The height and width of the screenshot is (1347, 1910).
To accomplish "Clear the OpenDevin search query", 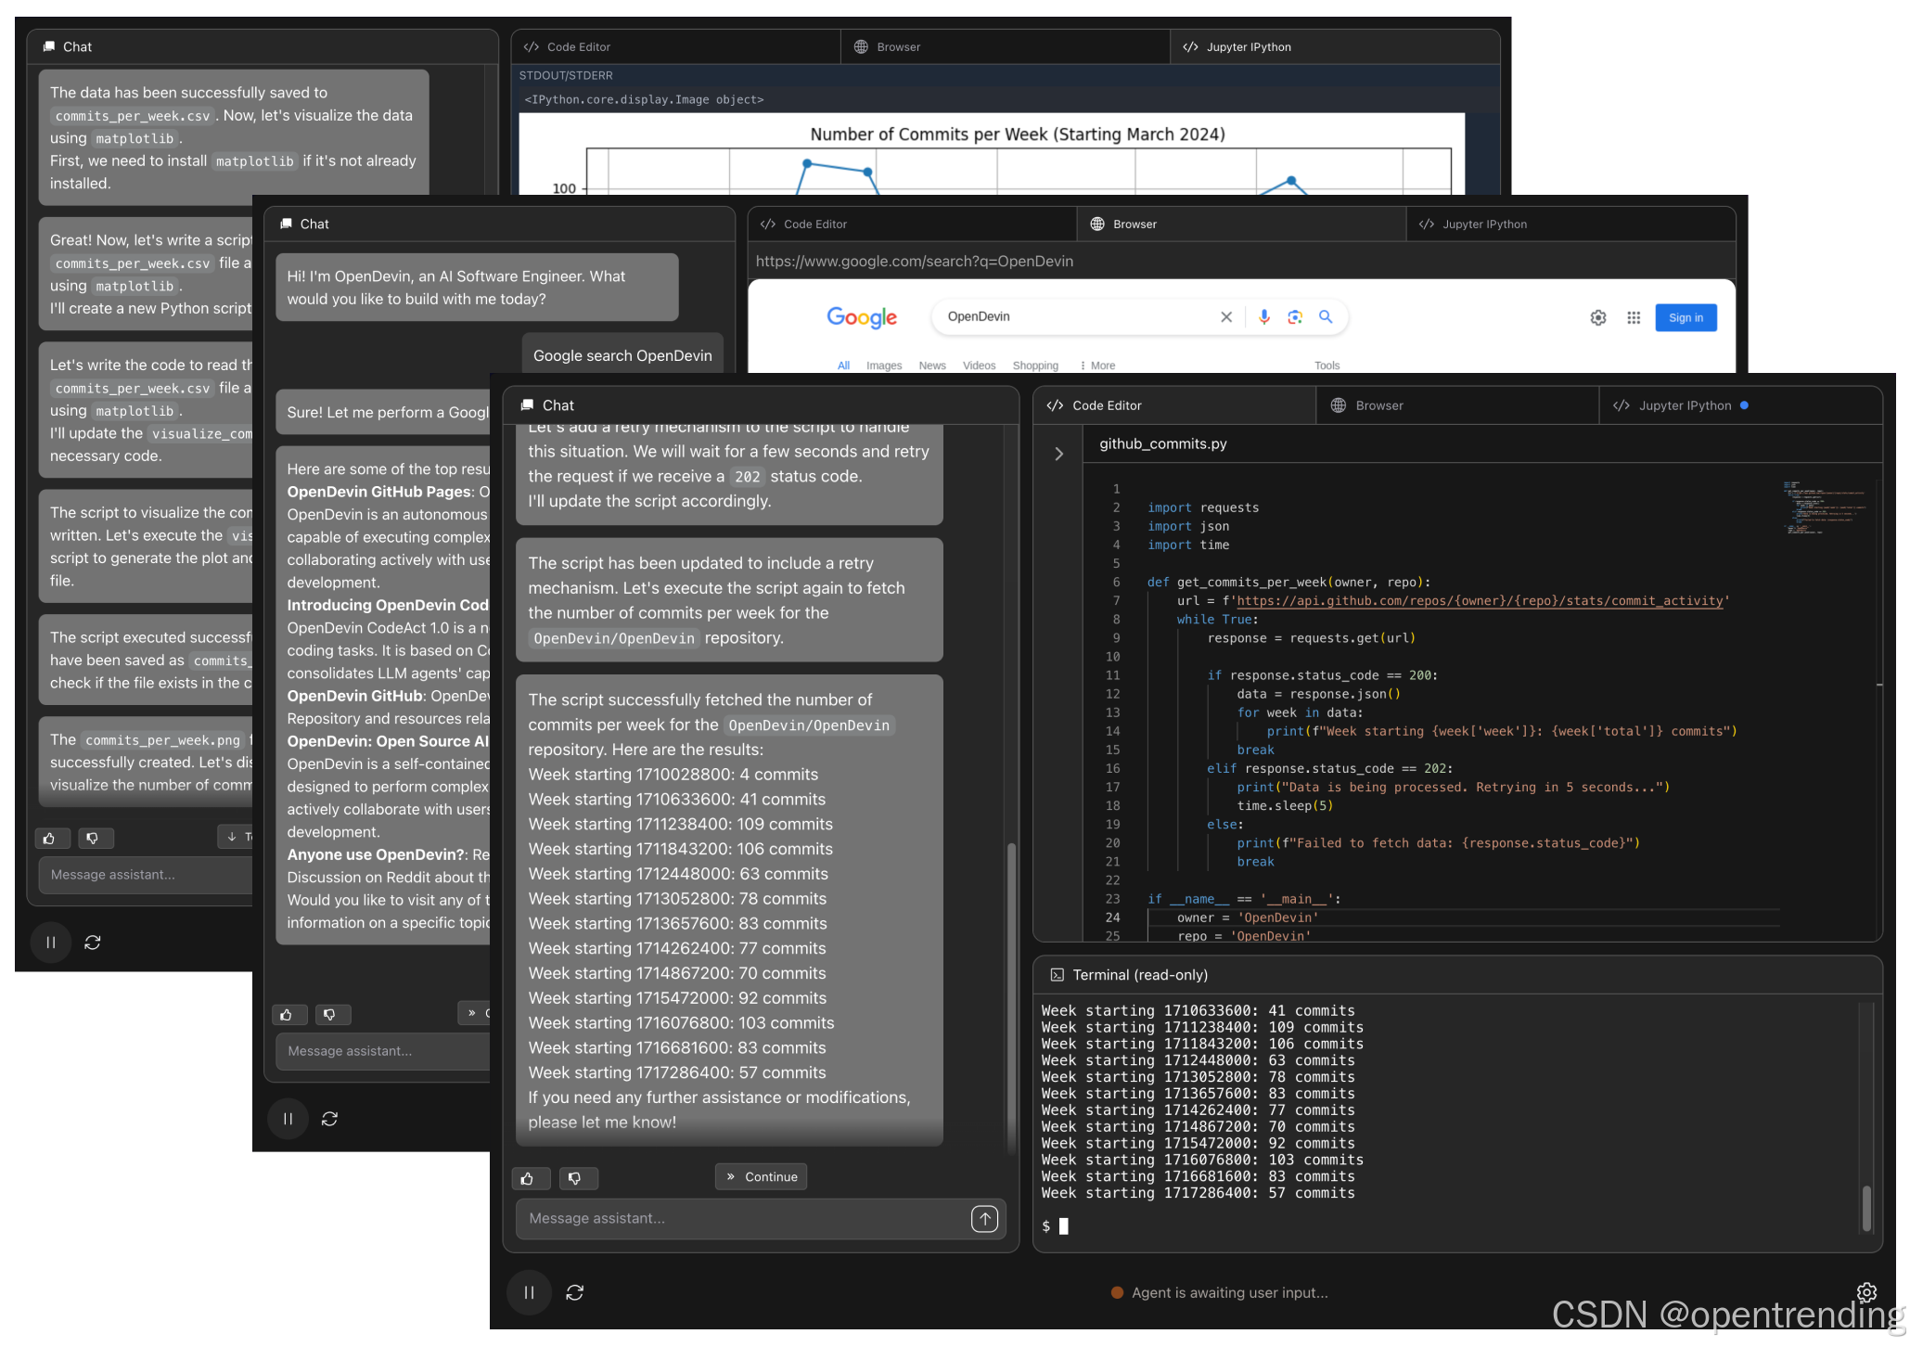I will tap(1226, 316).
